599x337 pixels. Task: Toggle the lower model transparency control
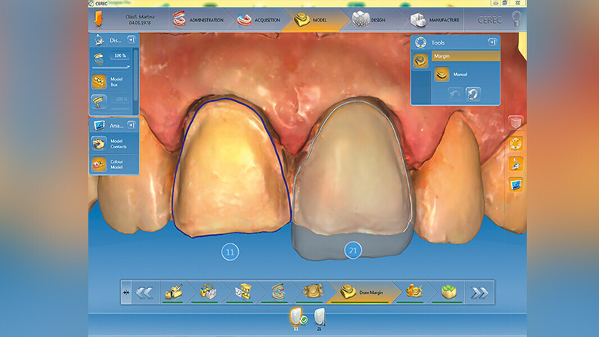click(x=98, y=101)
